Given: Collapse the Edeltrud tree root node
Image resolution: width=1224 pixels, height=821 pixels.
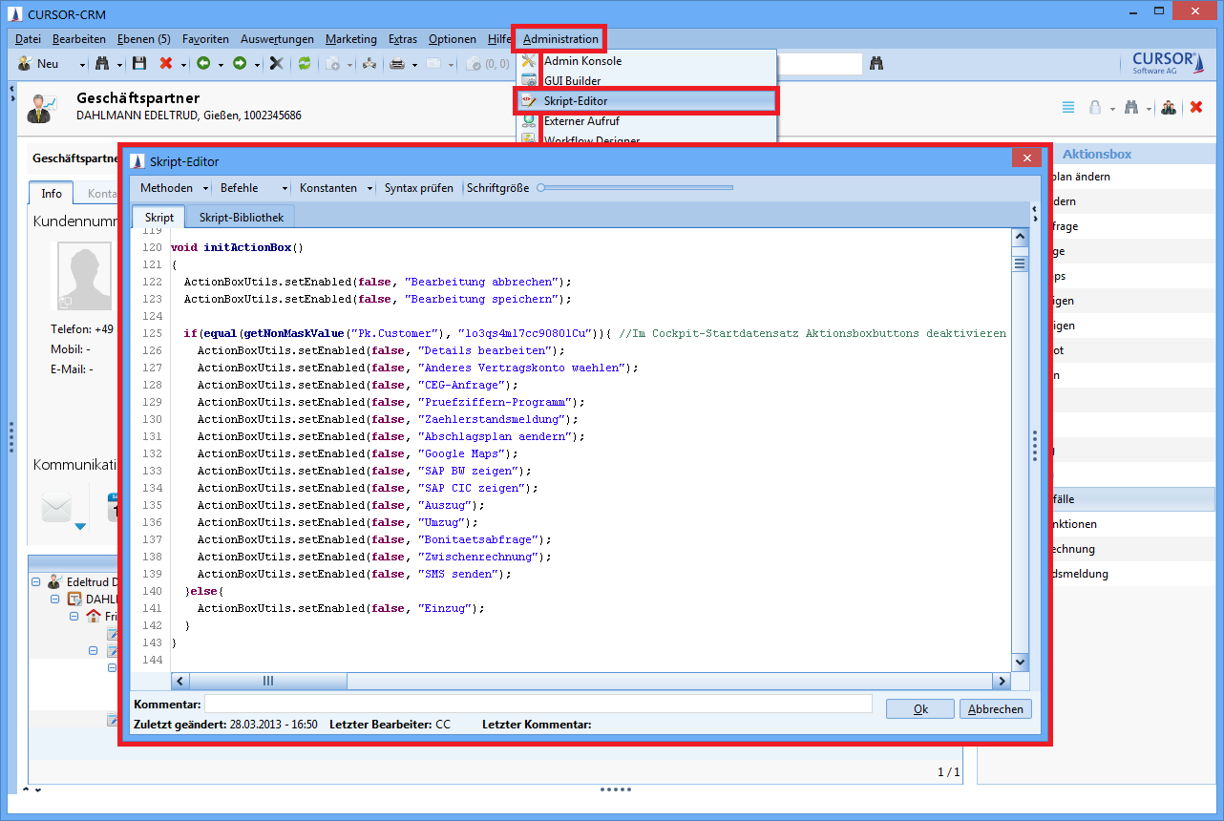Looking at the screenshot, I should (x=36, y=581).
